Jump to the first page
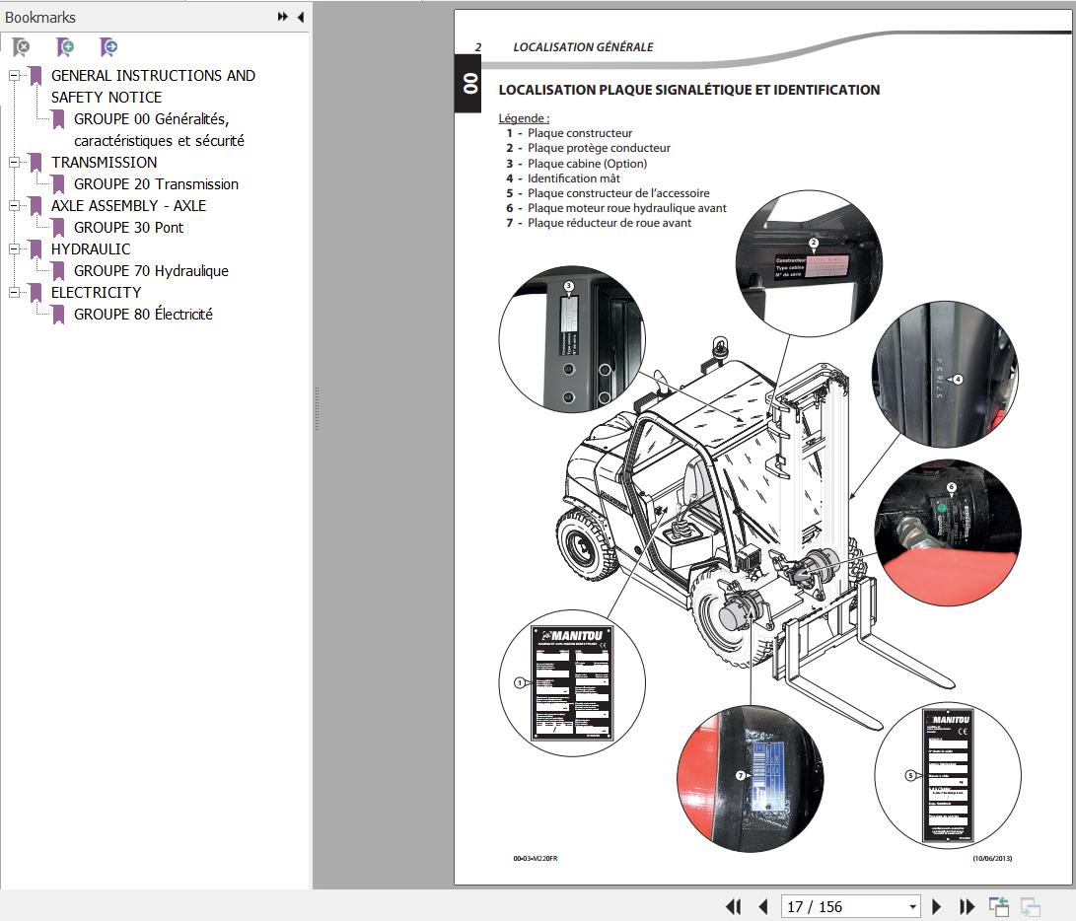 pos(733,906)
